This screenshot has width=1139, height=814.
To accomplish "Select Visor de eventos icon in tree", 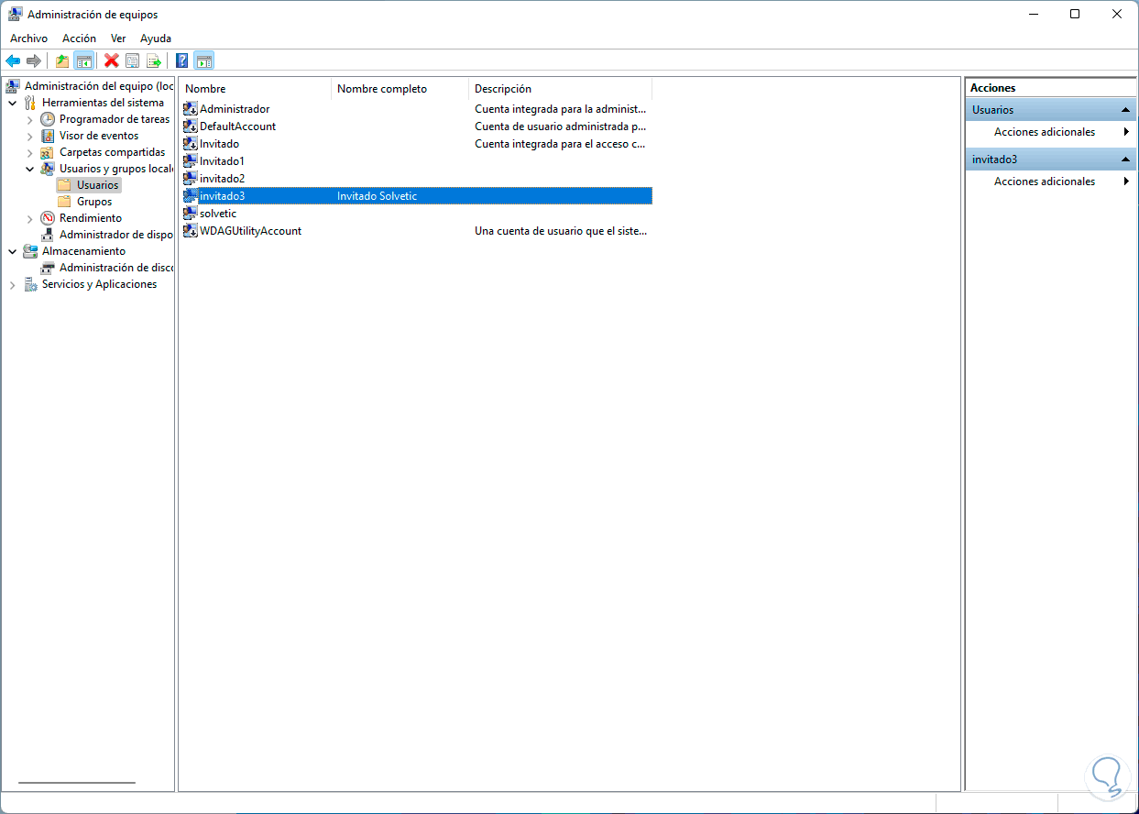I will 48,136.
